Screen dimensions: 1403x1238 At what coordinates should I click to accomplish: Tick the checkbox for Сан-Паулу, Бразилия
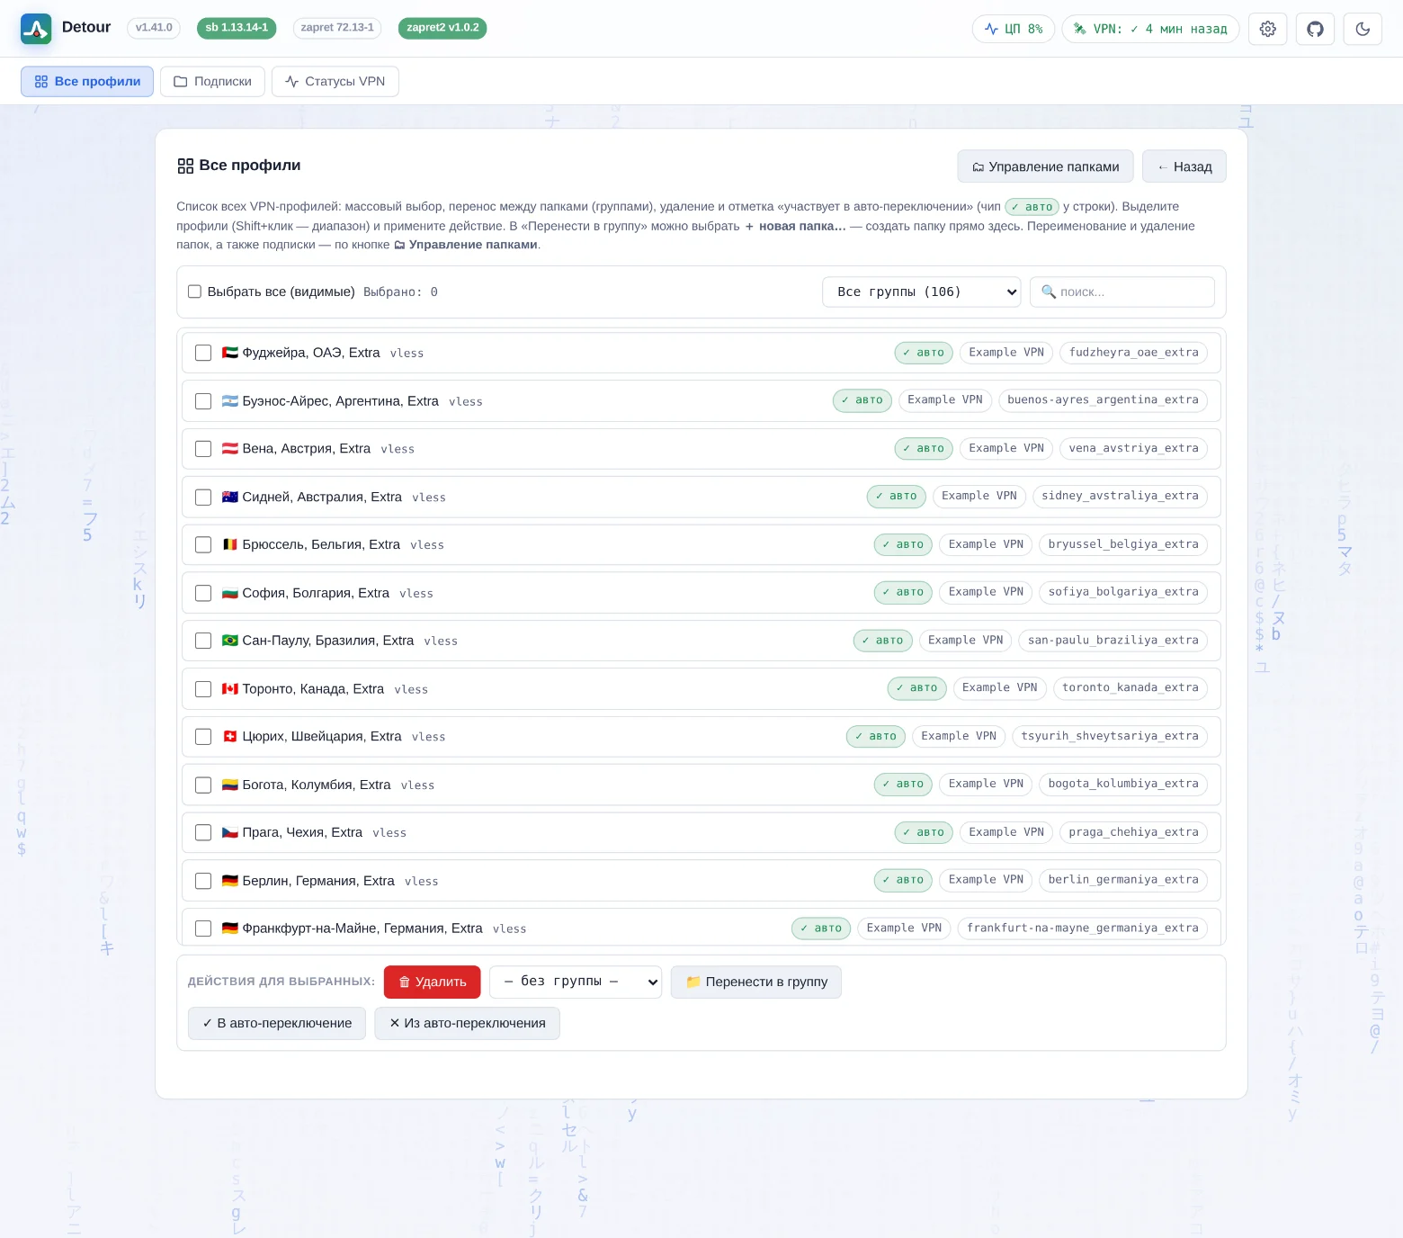[x=203, y=641]
